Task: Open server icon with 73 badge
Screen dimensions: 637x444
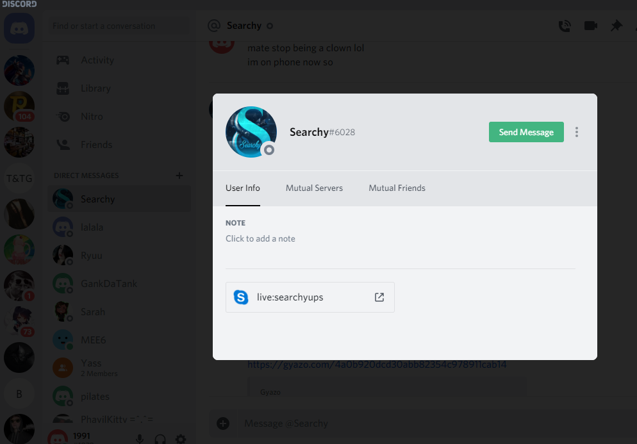Action: pos(19,322)
